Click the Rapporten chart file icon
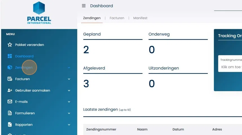This screenshot has height=135, width=242. [10, 125]
